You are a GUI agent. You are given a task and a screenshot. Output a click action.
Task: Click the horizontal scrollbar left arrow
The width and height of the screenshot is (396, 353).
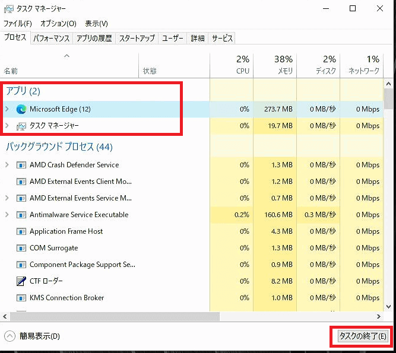coord(5,316)
